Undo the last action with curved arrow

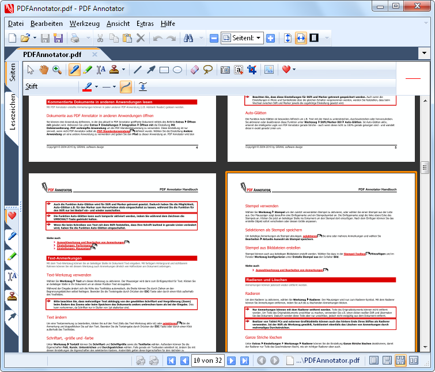[x=158, y=38]
